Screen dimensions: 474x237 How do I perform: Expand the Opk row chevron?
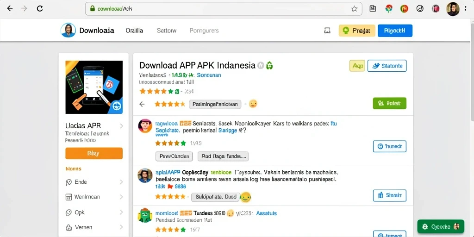(x=121, y=212)
